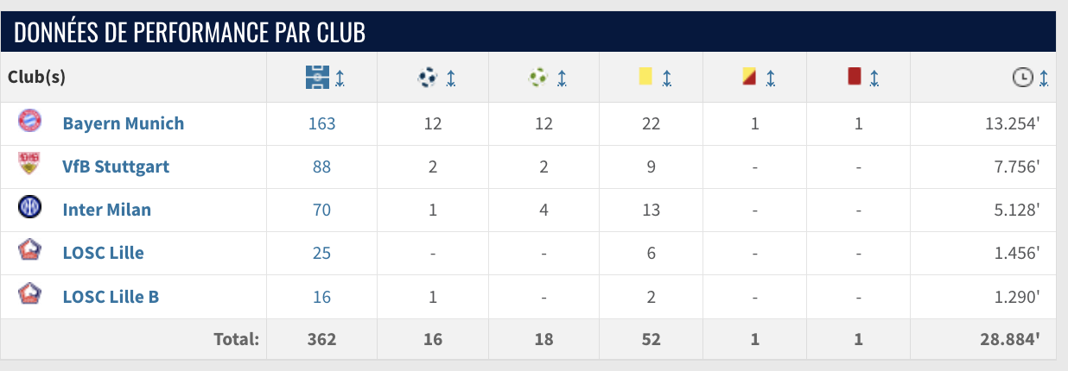
Task: Sort by minutes played clock icon
Action: (1022, 78)
